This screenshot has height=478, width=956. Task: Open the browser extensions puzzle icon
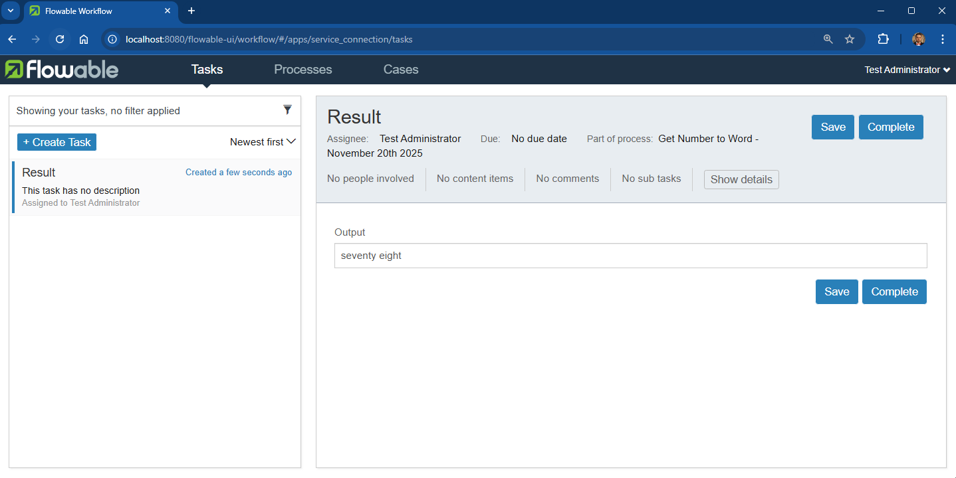883,39
